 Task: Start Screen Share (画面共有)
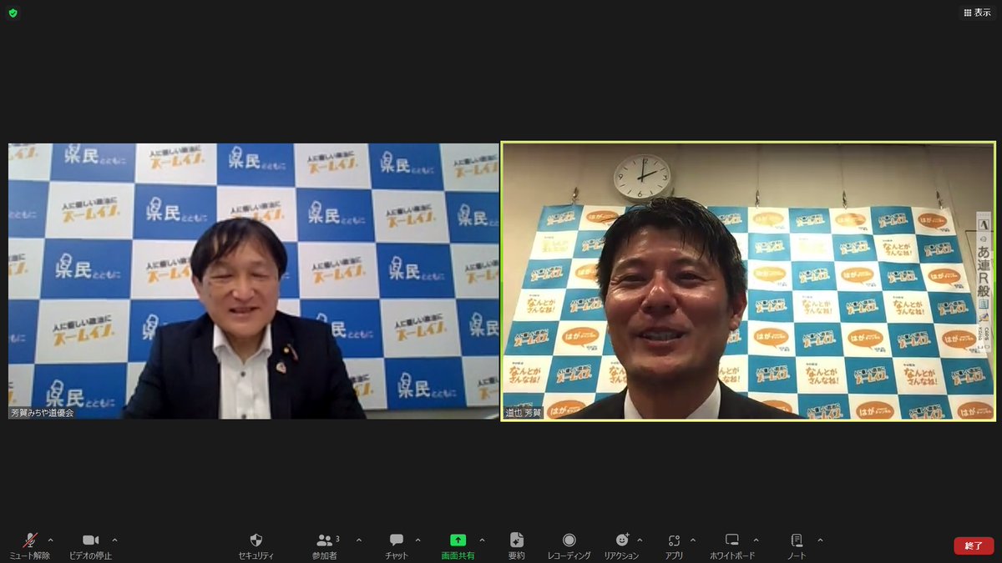[458, 546]
